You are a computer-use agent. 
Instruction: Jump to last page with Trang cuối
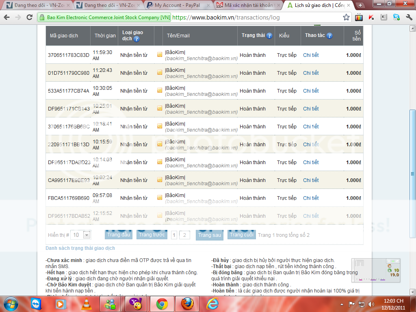(x=241, y=234)
